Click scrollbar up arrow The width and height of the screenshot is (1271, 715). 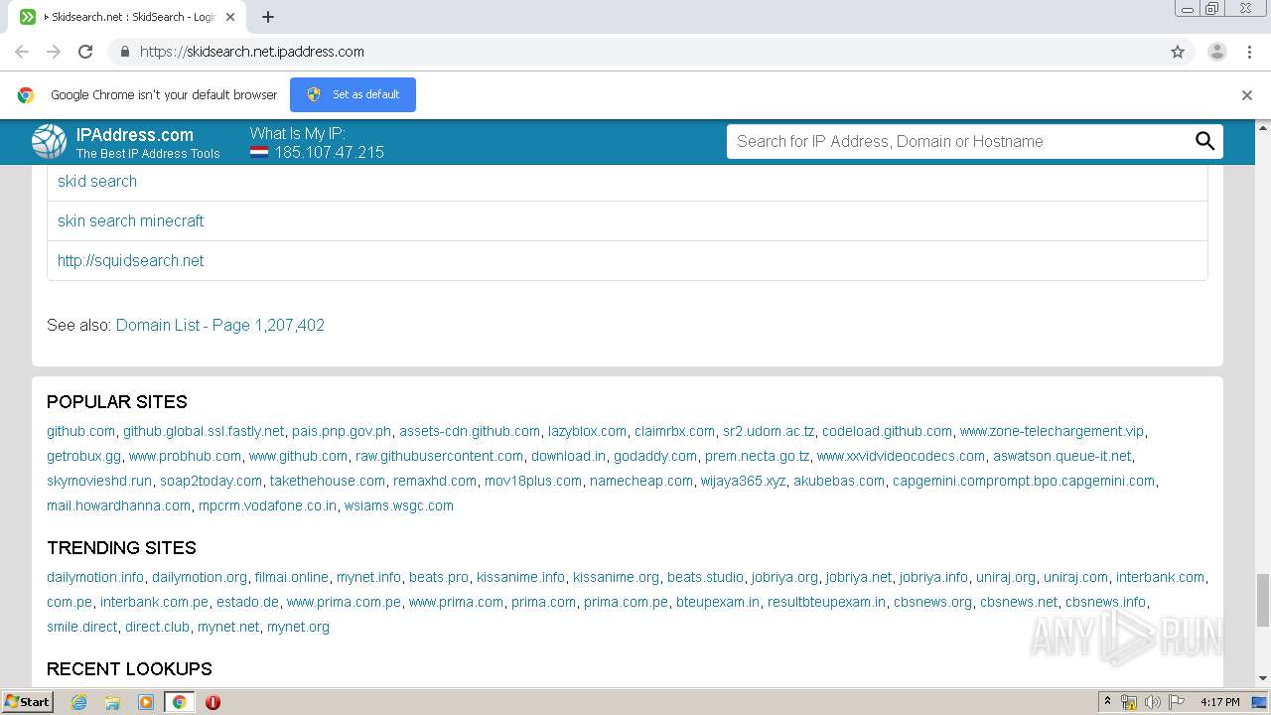point(1263,127)
